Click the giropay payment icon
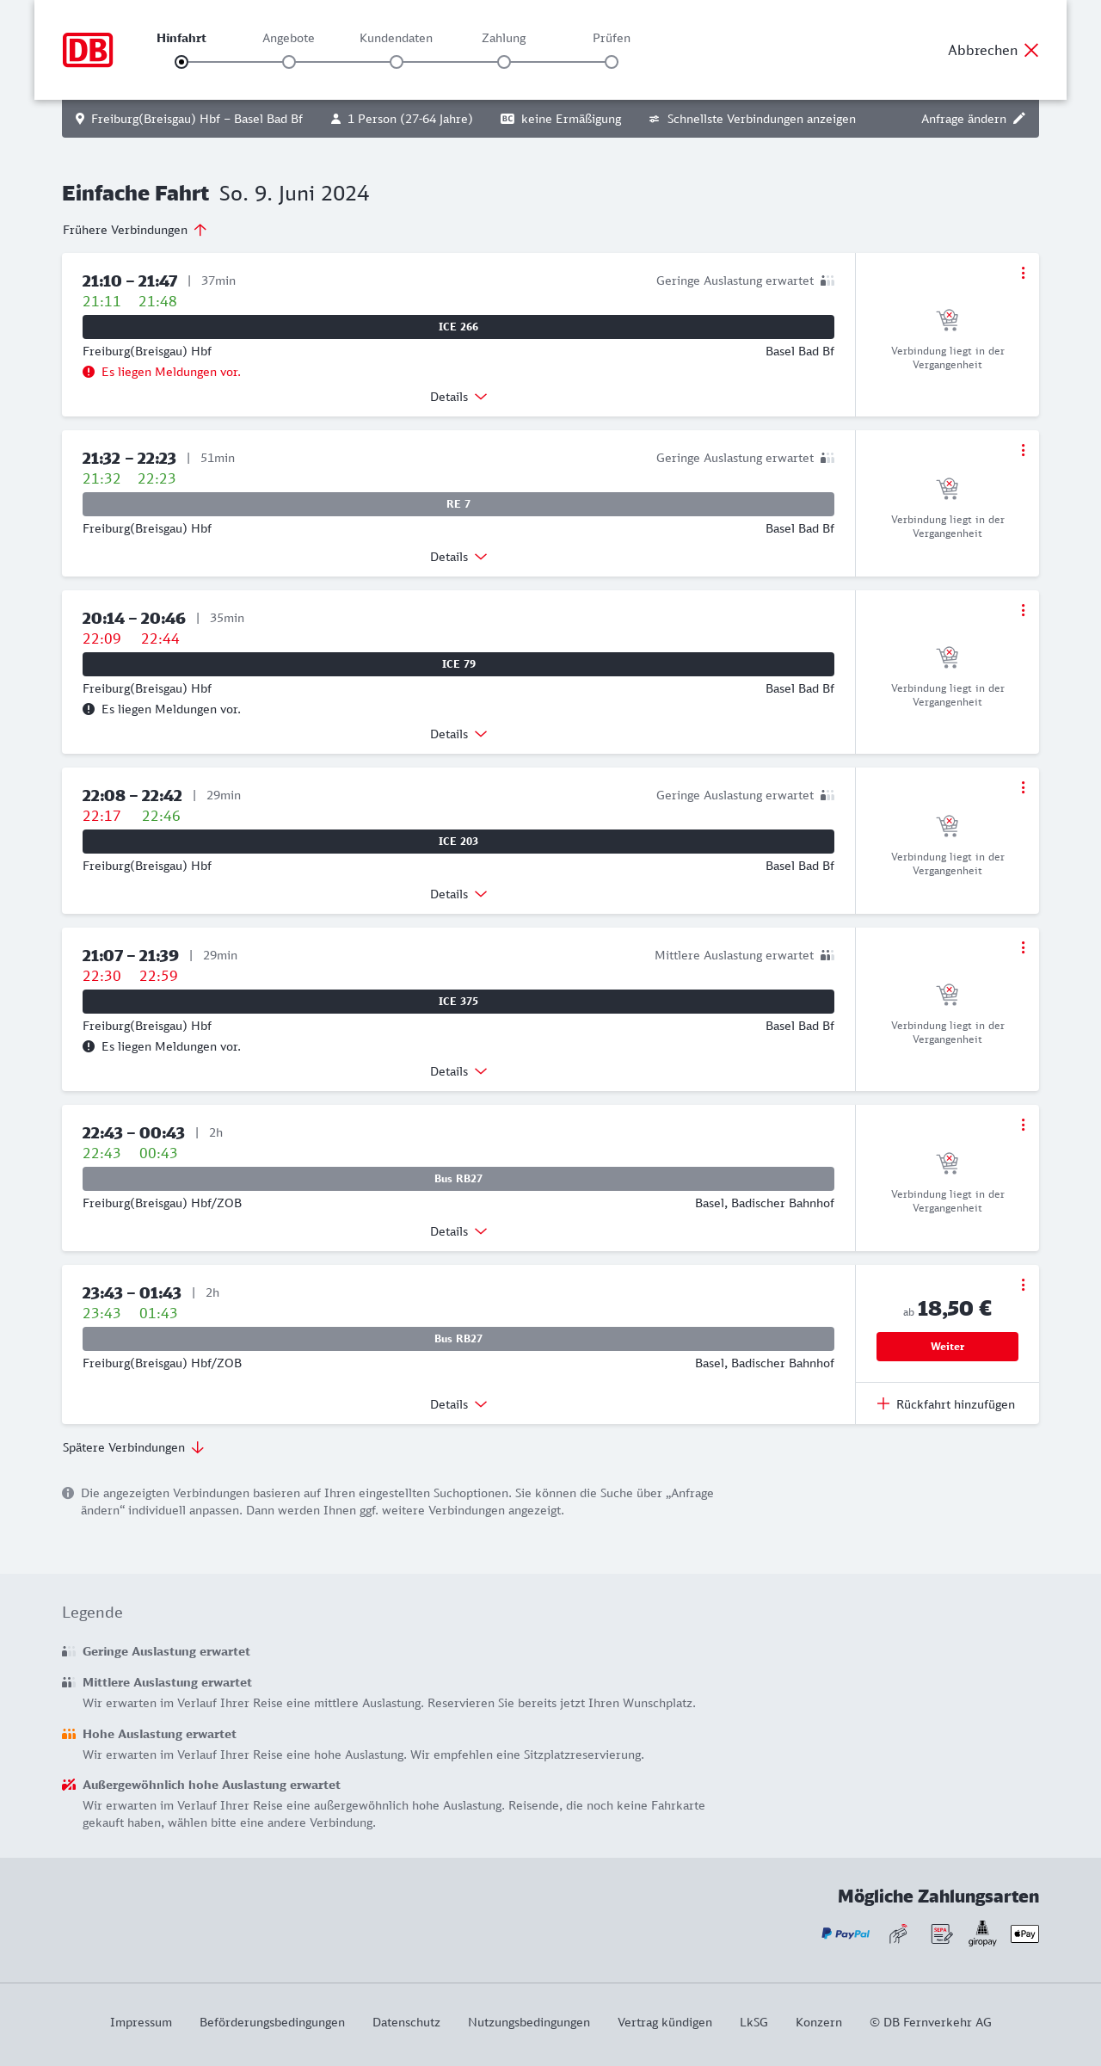Image resolution: width=1101 pixels, height=2066 pixels. pyautogui.click(x=982, y=1933)
